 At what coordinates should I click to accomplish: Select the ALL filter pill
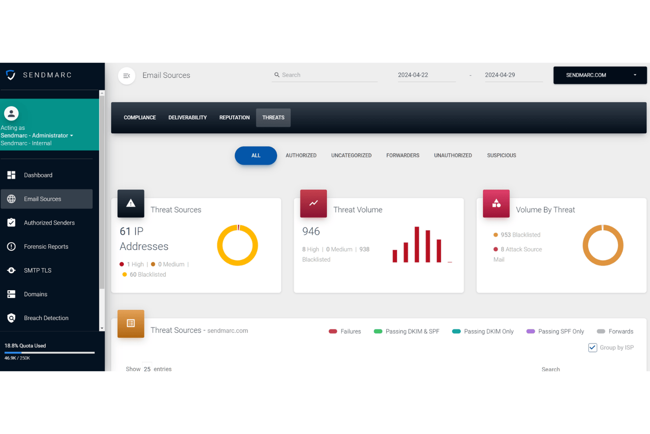(256, 156)
